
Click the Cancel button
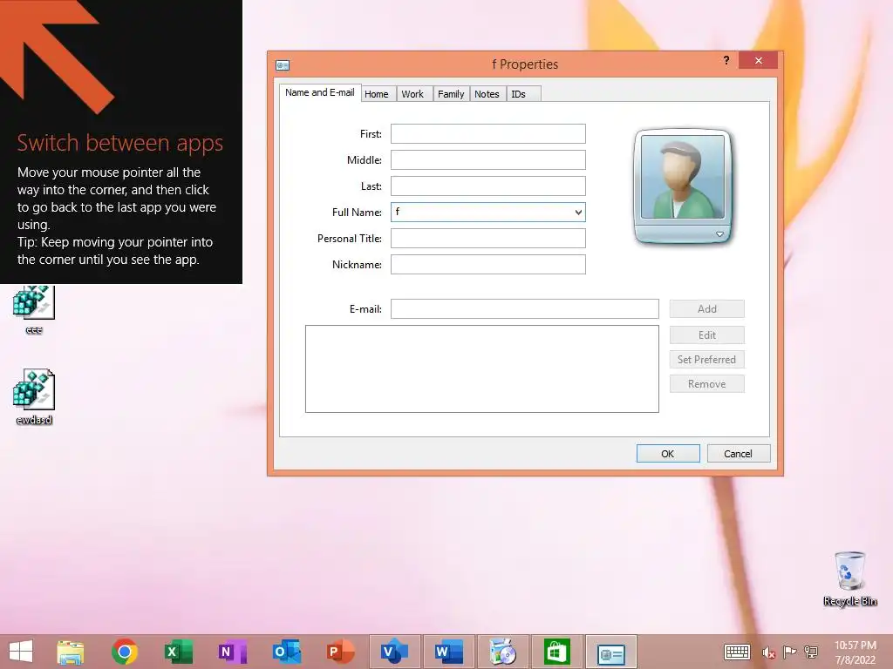tap(738, 453)
